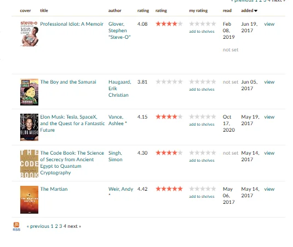Image resolution: width=293 pixels, height=247 pixels.
Task: Select read date Oct 17, 2020
Action: [x=229, y=123]
